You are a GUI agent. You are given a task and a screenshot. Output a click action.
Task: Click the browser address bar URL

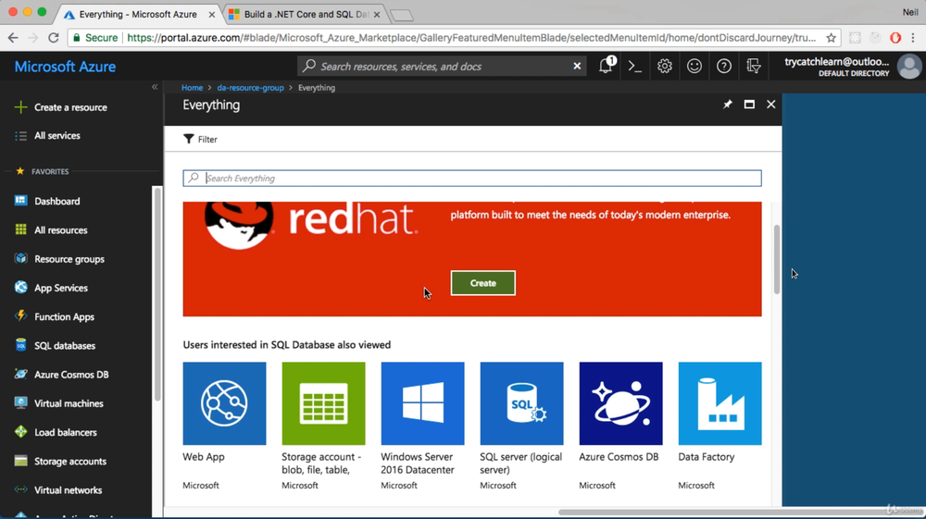pos(471,38)
